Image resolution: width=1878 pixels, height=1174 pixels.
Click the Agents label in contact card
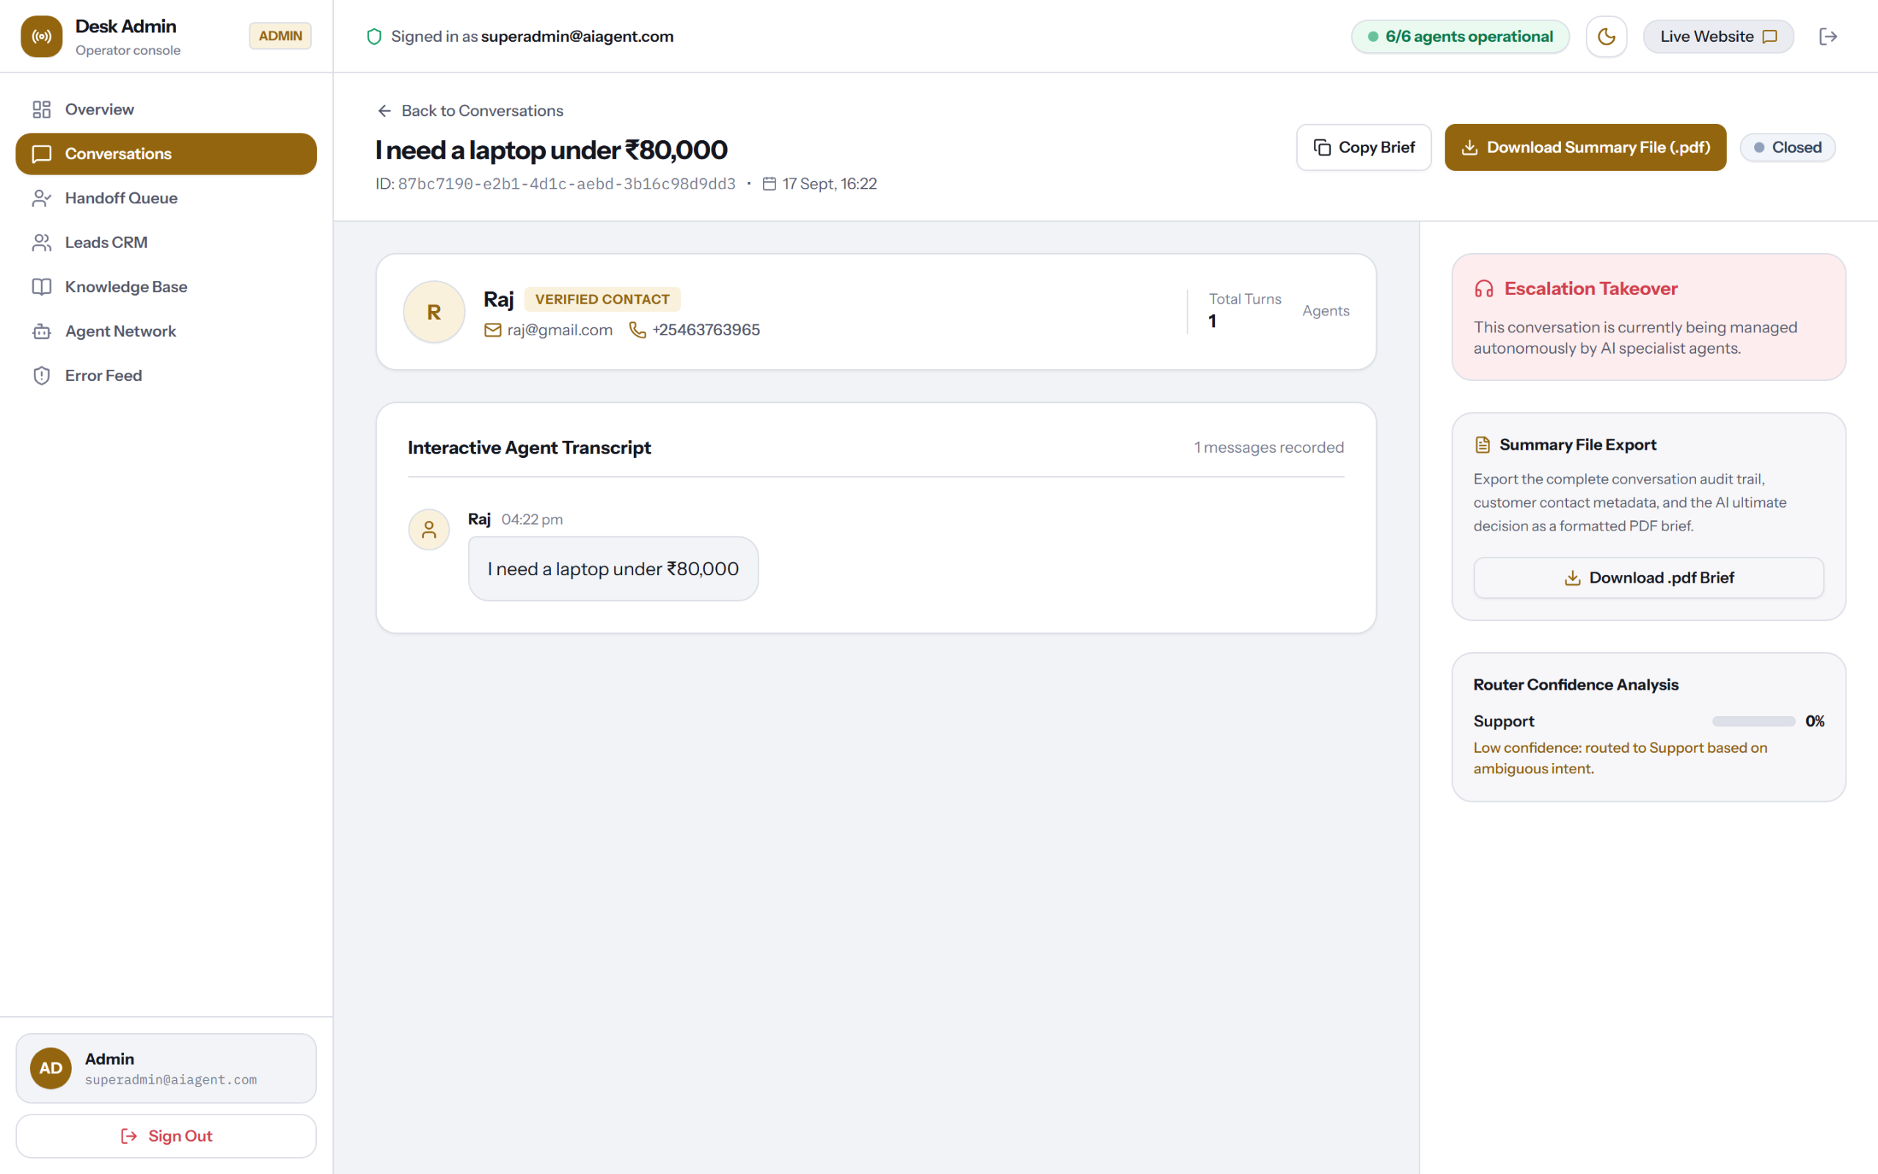tap(1326, 310)
